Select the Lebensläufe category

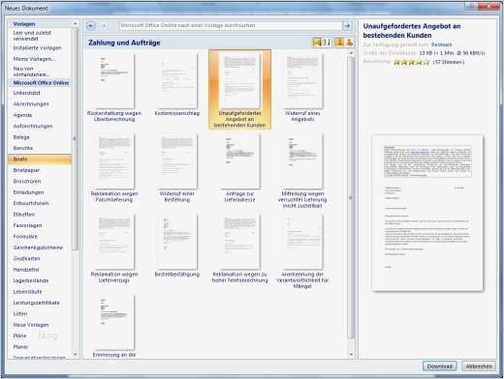[27, 292]
